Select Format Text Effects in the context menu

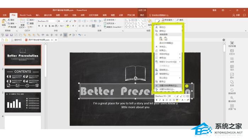tap(168, 85)
